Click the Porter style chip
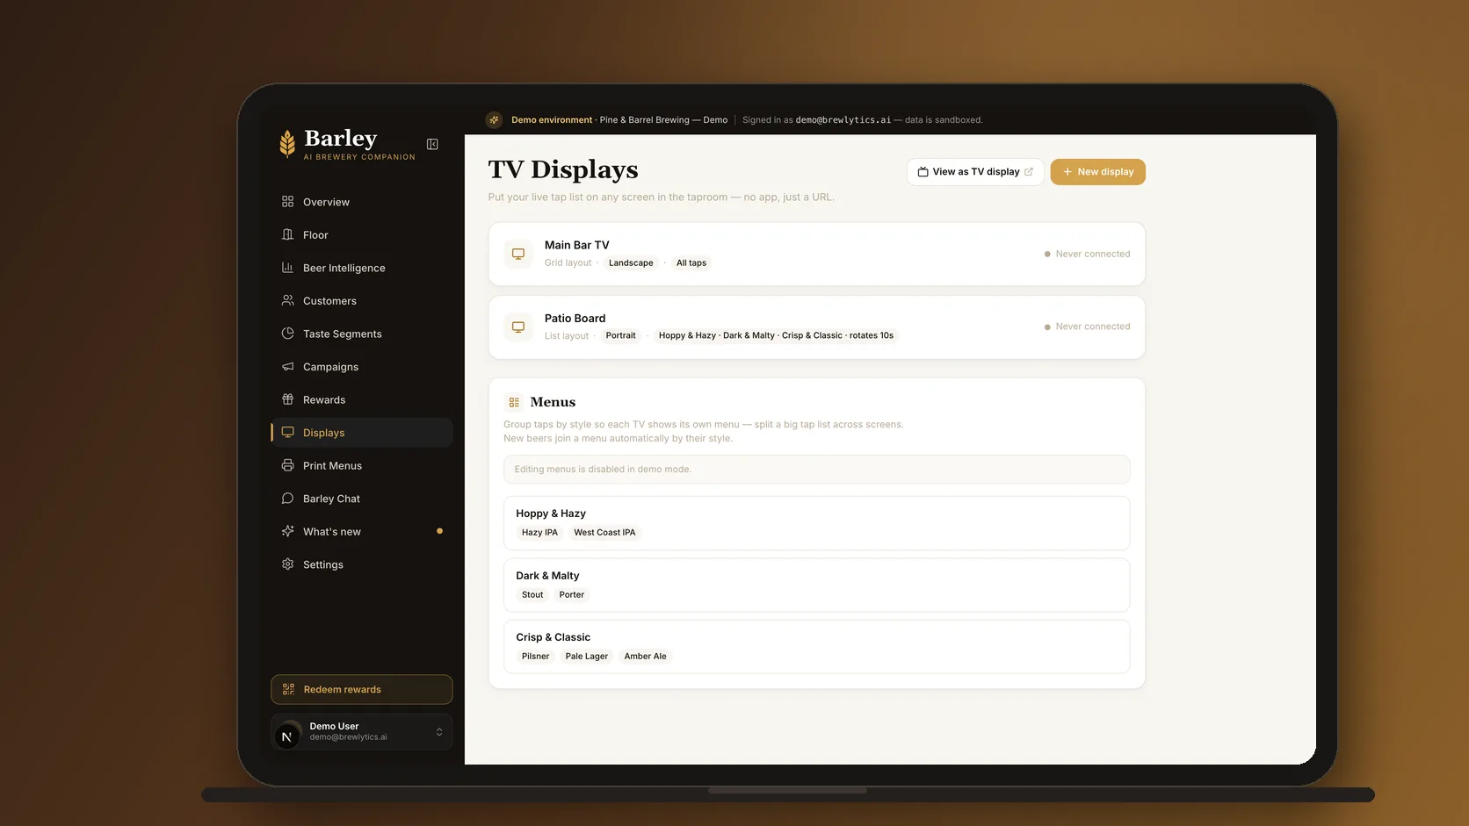 (571, 594)
